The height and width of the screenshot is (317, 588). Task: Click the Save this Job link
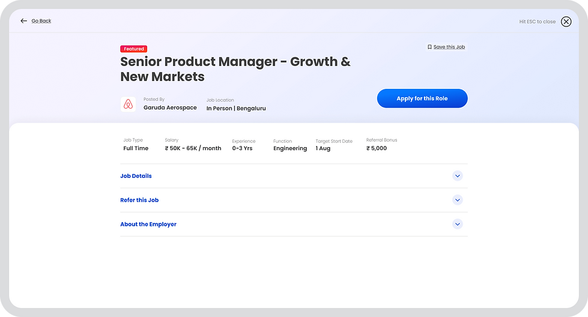449,47
